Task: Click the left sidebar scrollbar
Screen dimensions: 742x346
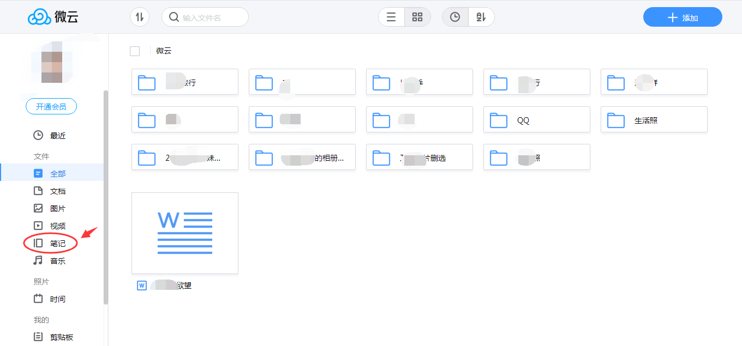Action: tap(106, 197)
